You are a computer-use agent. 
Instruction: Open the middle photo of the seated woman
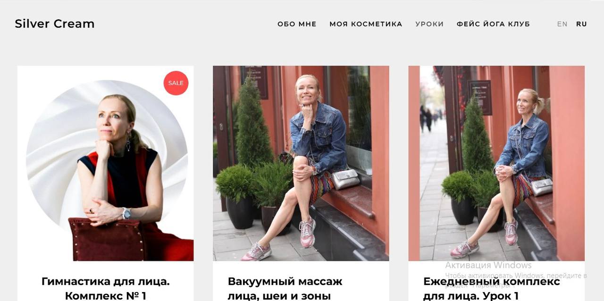(x=301, y=163)
